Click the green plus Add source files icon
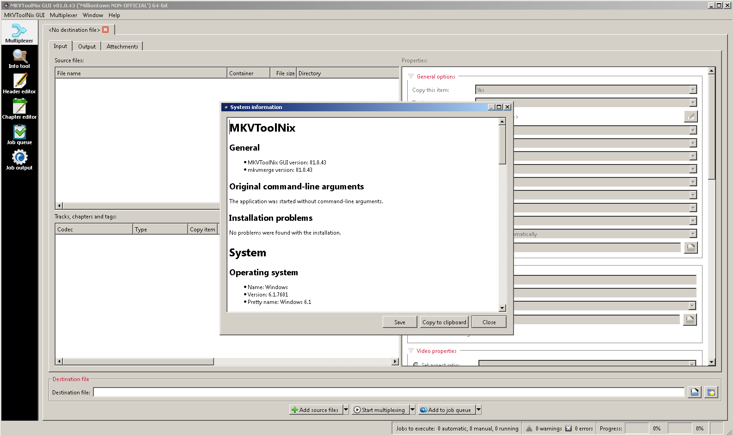Viewport: 733px width, 436px height. (294, 410)
